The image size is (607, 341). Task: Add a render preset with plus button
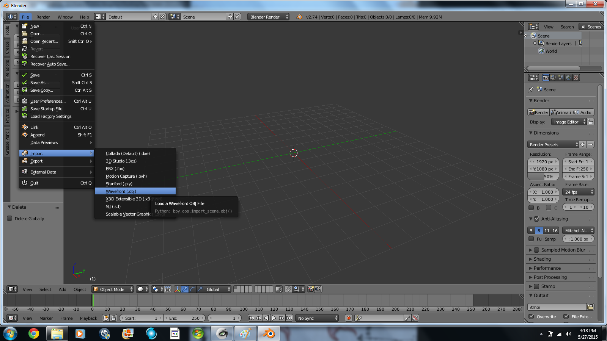583,145
